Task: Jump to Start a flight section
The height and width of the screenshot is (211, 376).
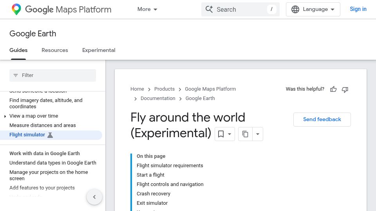Action: pyautogui.click(x=150, y=175)
